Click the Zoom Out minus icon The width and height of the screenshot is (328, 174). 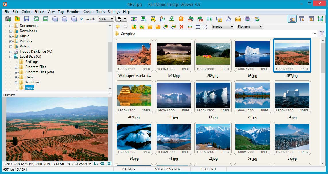(65, 19)
